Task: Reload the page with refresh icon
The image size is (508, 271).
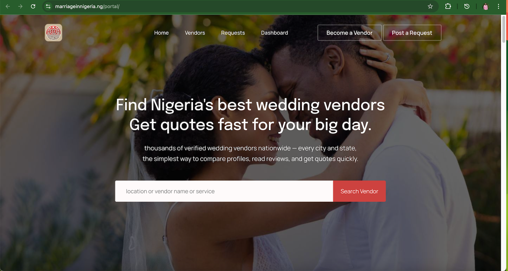Action: pyautogui.click(x=33, y=6)
